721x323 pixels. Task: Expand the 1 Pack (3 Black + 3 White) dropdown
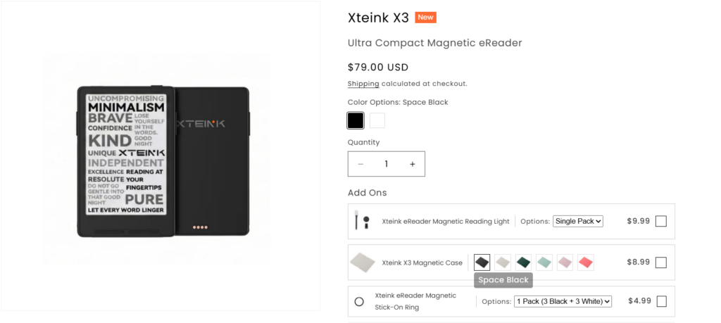pos(563,301)
